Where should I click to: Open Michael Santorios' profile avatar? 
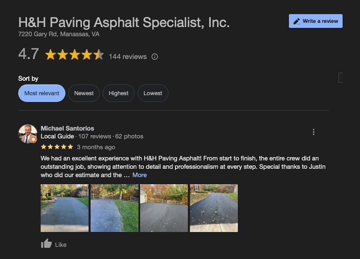click(x=28, y=134)
